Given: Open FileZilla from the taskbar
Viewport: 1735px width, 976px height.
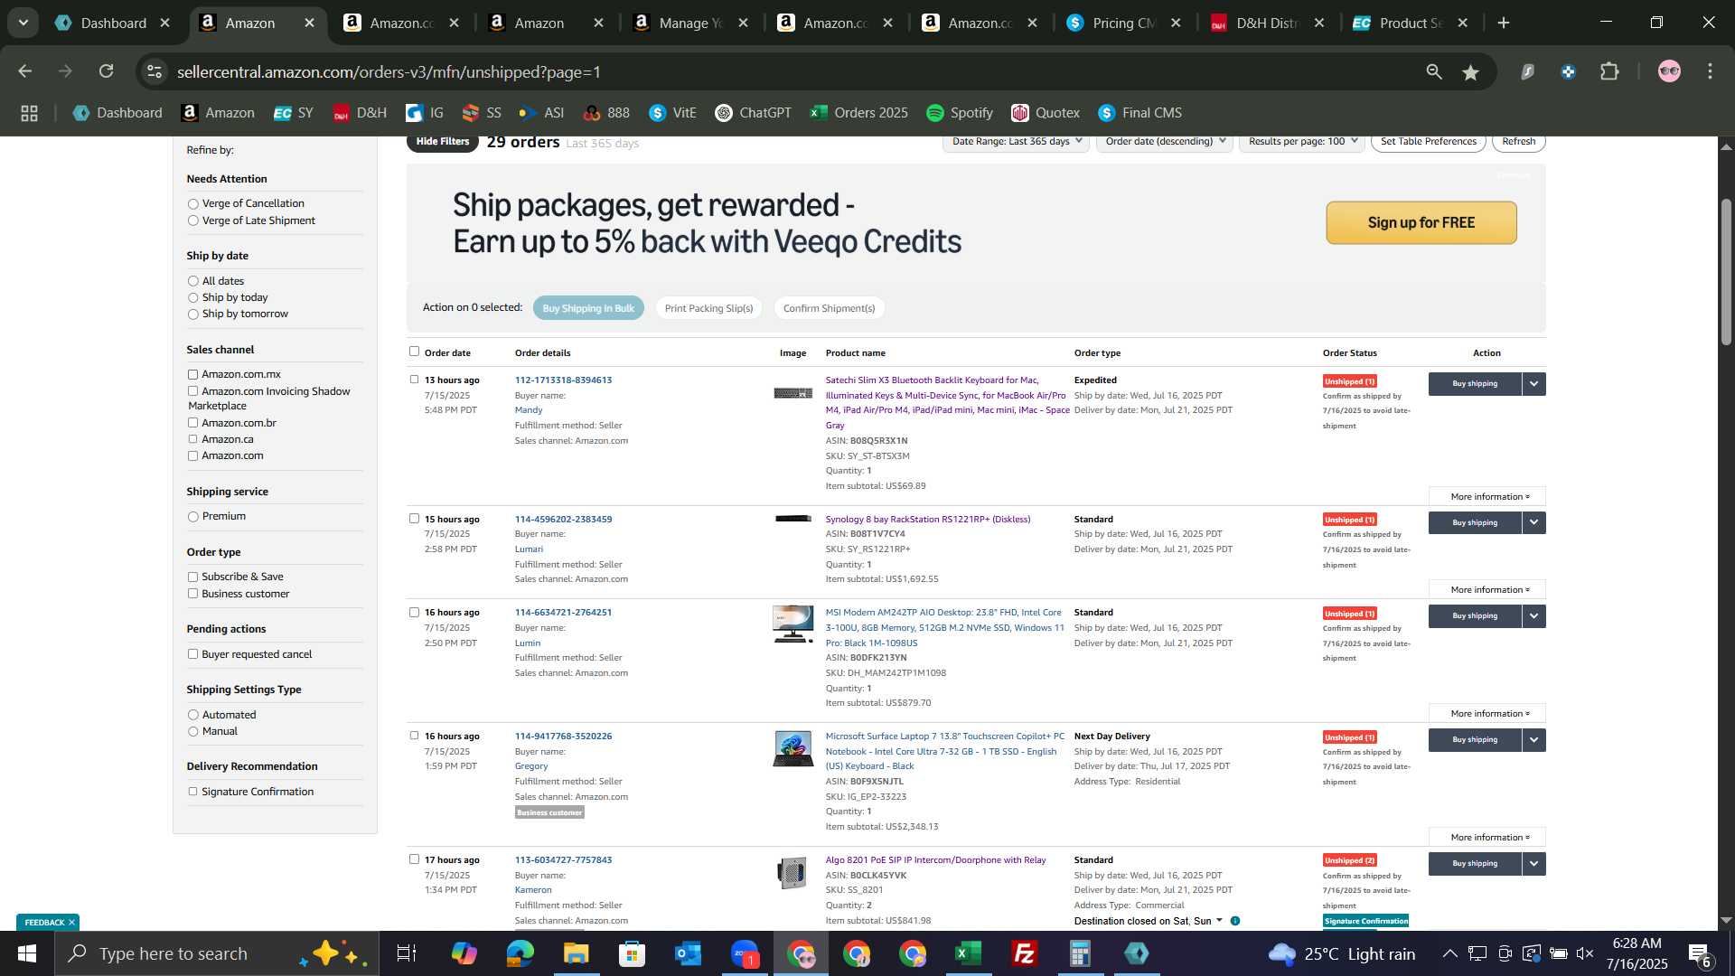Looking at the screenshot, I should (1024, 953).
